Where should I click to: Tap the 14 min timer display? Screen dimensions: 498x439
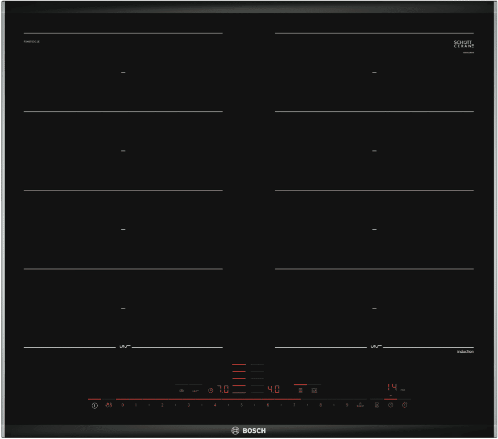[393, 387]
